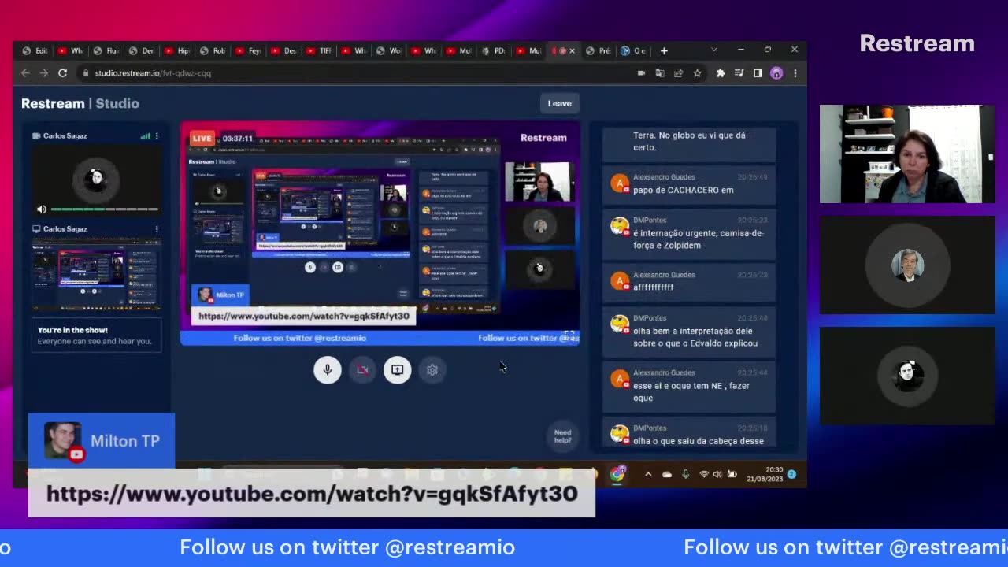Image resolution: width=1008 pixels, height=567 pixels.
Task: Toggle the disabled camera button
Action: point(362,369)
